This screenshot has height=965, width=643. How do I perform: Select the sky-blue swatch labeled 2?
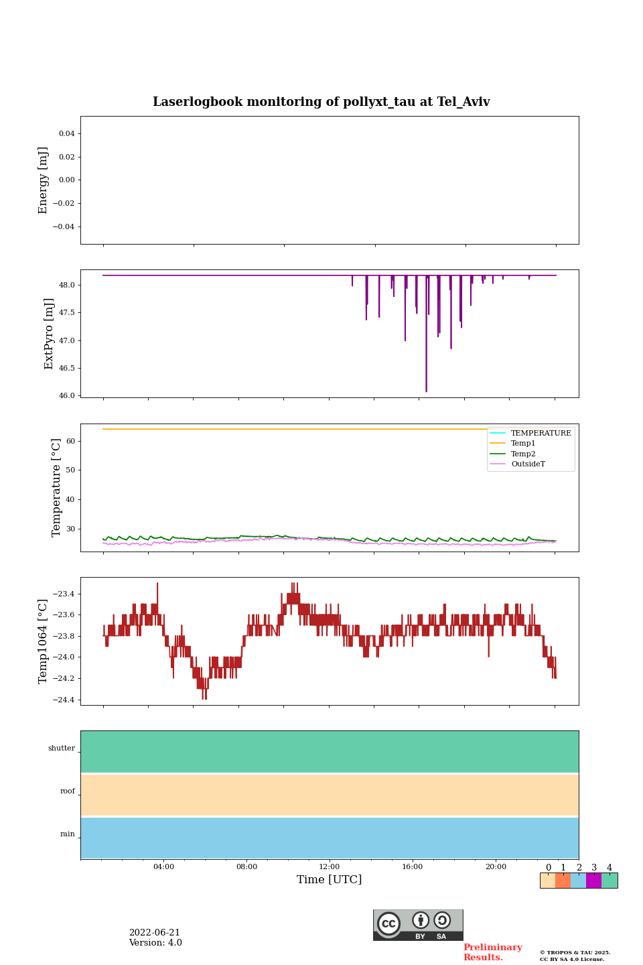pos(579,881)
